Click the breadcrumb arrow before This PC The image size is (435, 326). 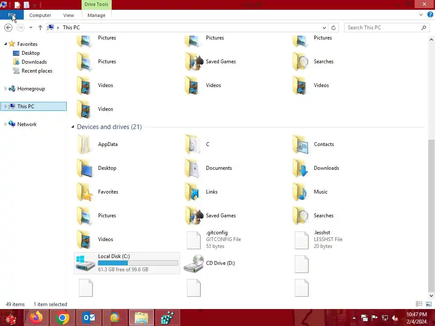[x=58, y=28]
